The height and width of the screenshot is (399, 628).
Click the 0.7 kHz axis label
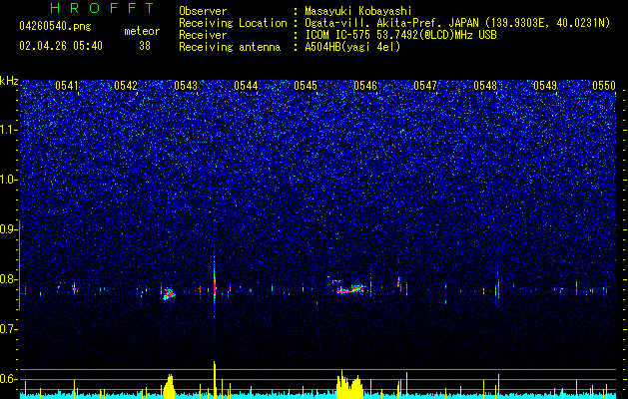pyautogui.click(x=8, y=329)
